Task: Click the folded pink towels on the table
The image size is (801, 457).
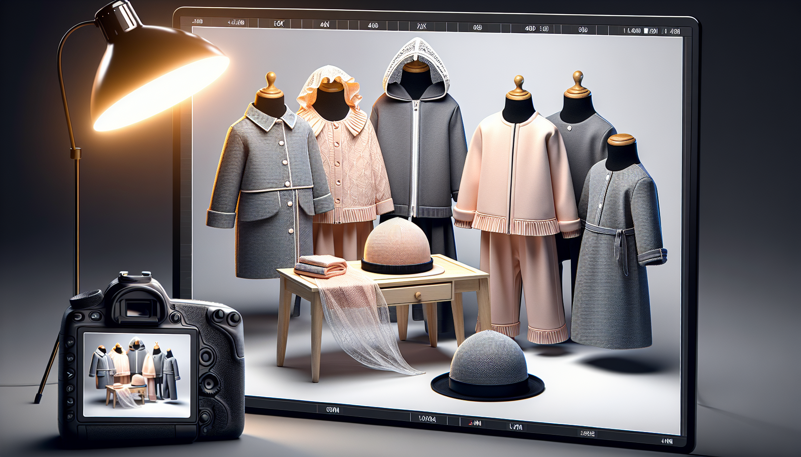Action: 320,266
